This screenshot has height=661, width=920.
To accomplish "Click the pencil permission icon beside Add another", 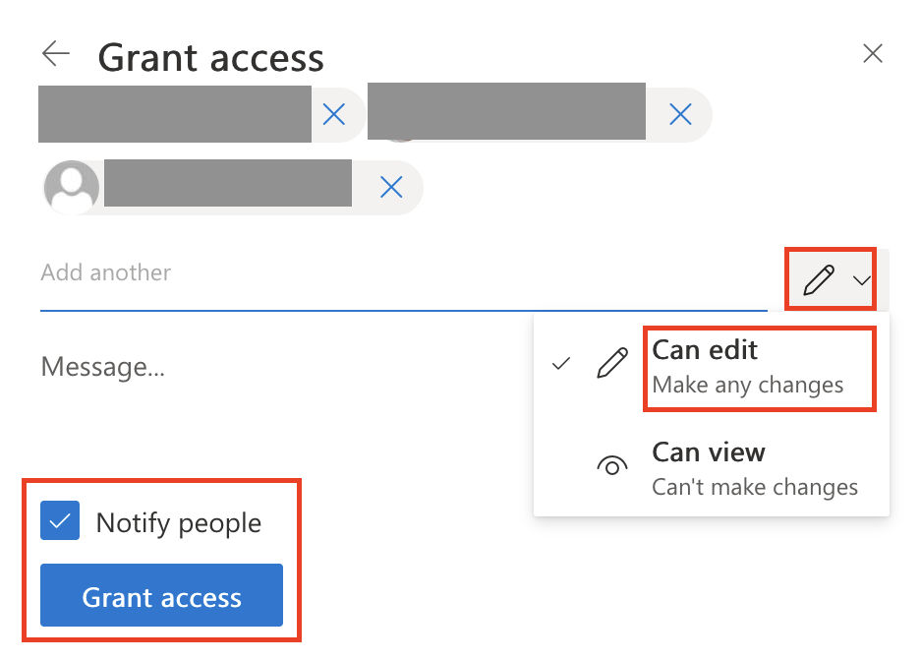I will click(x=821, y=279).
